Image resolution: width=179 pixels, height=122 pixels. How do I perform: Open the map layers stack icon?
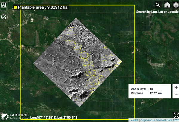click(175, 5)
